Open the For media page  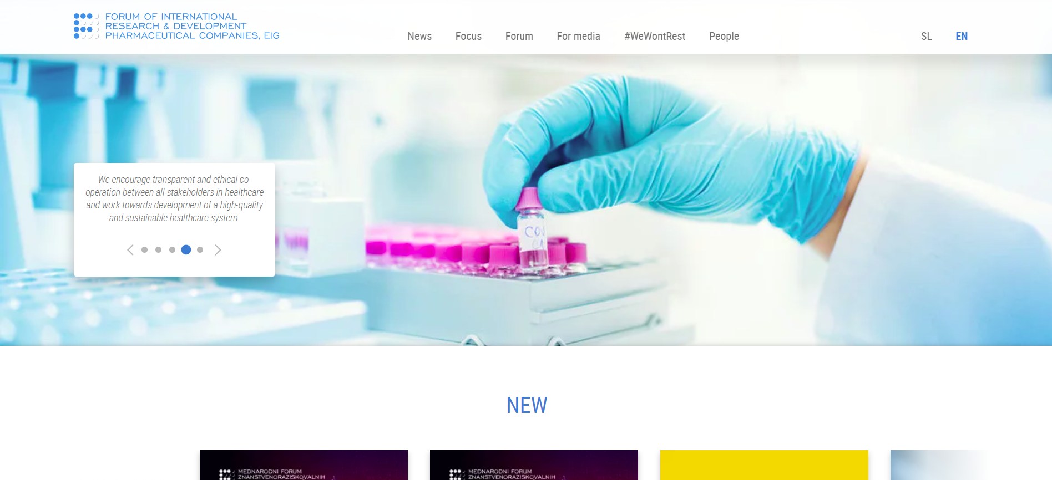click(579, 36)
